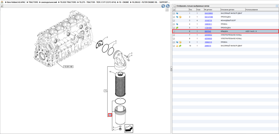Toggle the circle marker for row 17291881
The image size is (279, 134).
(174, 28)
